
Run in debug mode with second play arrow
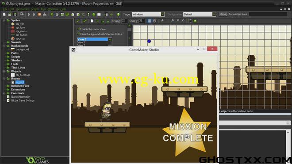pyautogui.click(x=34, y=14)
